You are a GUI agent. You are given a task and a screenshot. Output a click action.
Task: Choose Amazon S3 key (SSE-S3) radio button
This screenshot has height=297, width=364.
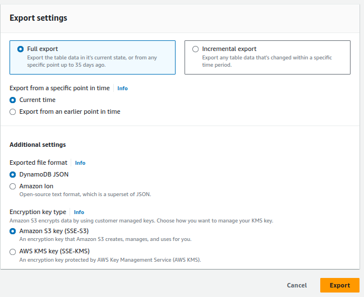pos(12,231)
